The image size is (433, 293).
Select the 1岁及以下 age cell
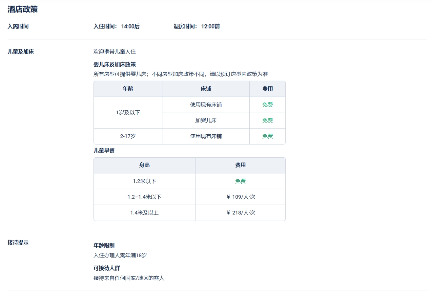pos(128,113)
